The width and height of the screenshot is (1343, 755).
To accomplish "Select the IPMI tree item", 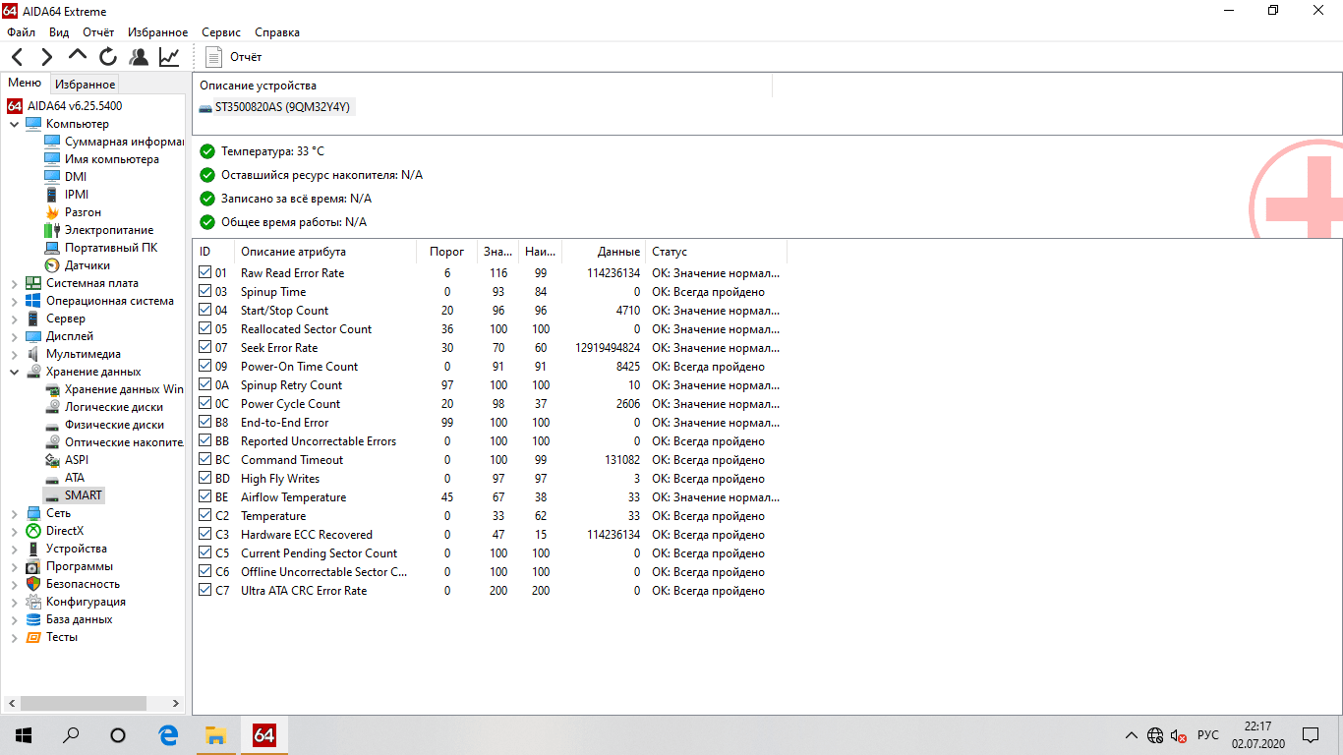I will (66, 195).
